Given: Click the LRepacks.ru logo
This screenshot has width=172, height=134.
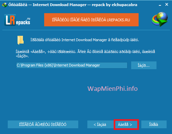Looking at the screenshot, I should pyautogui.click(x=17, y=20).
